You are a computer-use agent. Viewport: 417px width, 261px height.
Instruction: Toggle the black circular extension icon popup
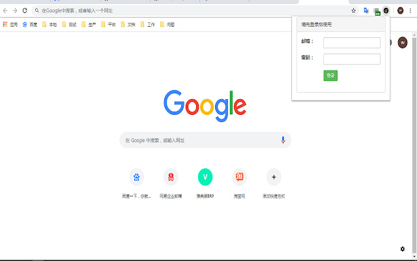pos(386,10)
